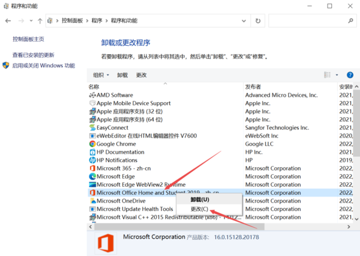360x256 pixels.
Task: Navigate back with the back arrow
Action: click(8, 20)
